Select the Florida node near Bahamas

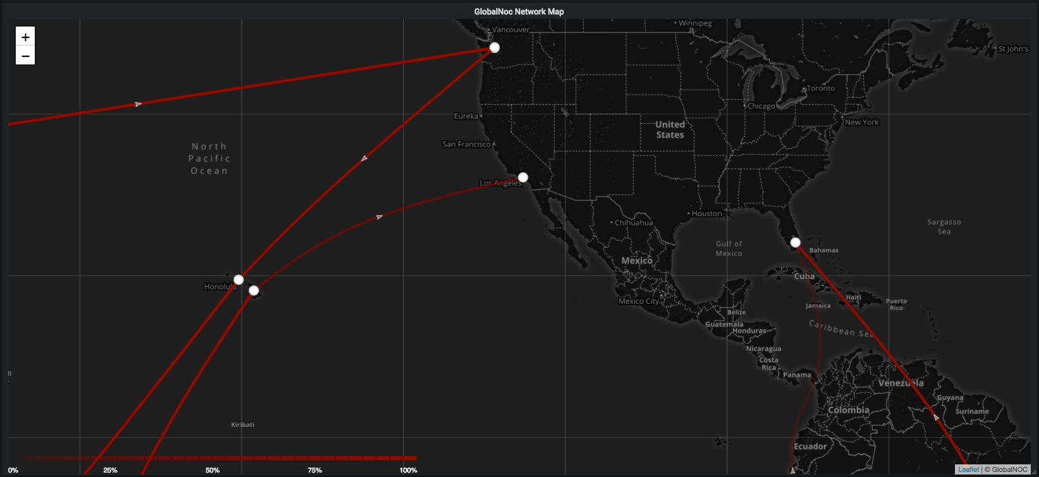coord(795,242)
